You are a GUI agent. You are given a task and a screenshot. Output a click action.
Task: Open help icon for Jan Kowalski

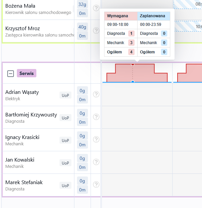(x=96, y=162)
